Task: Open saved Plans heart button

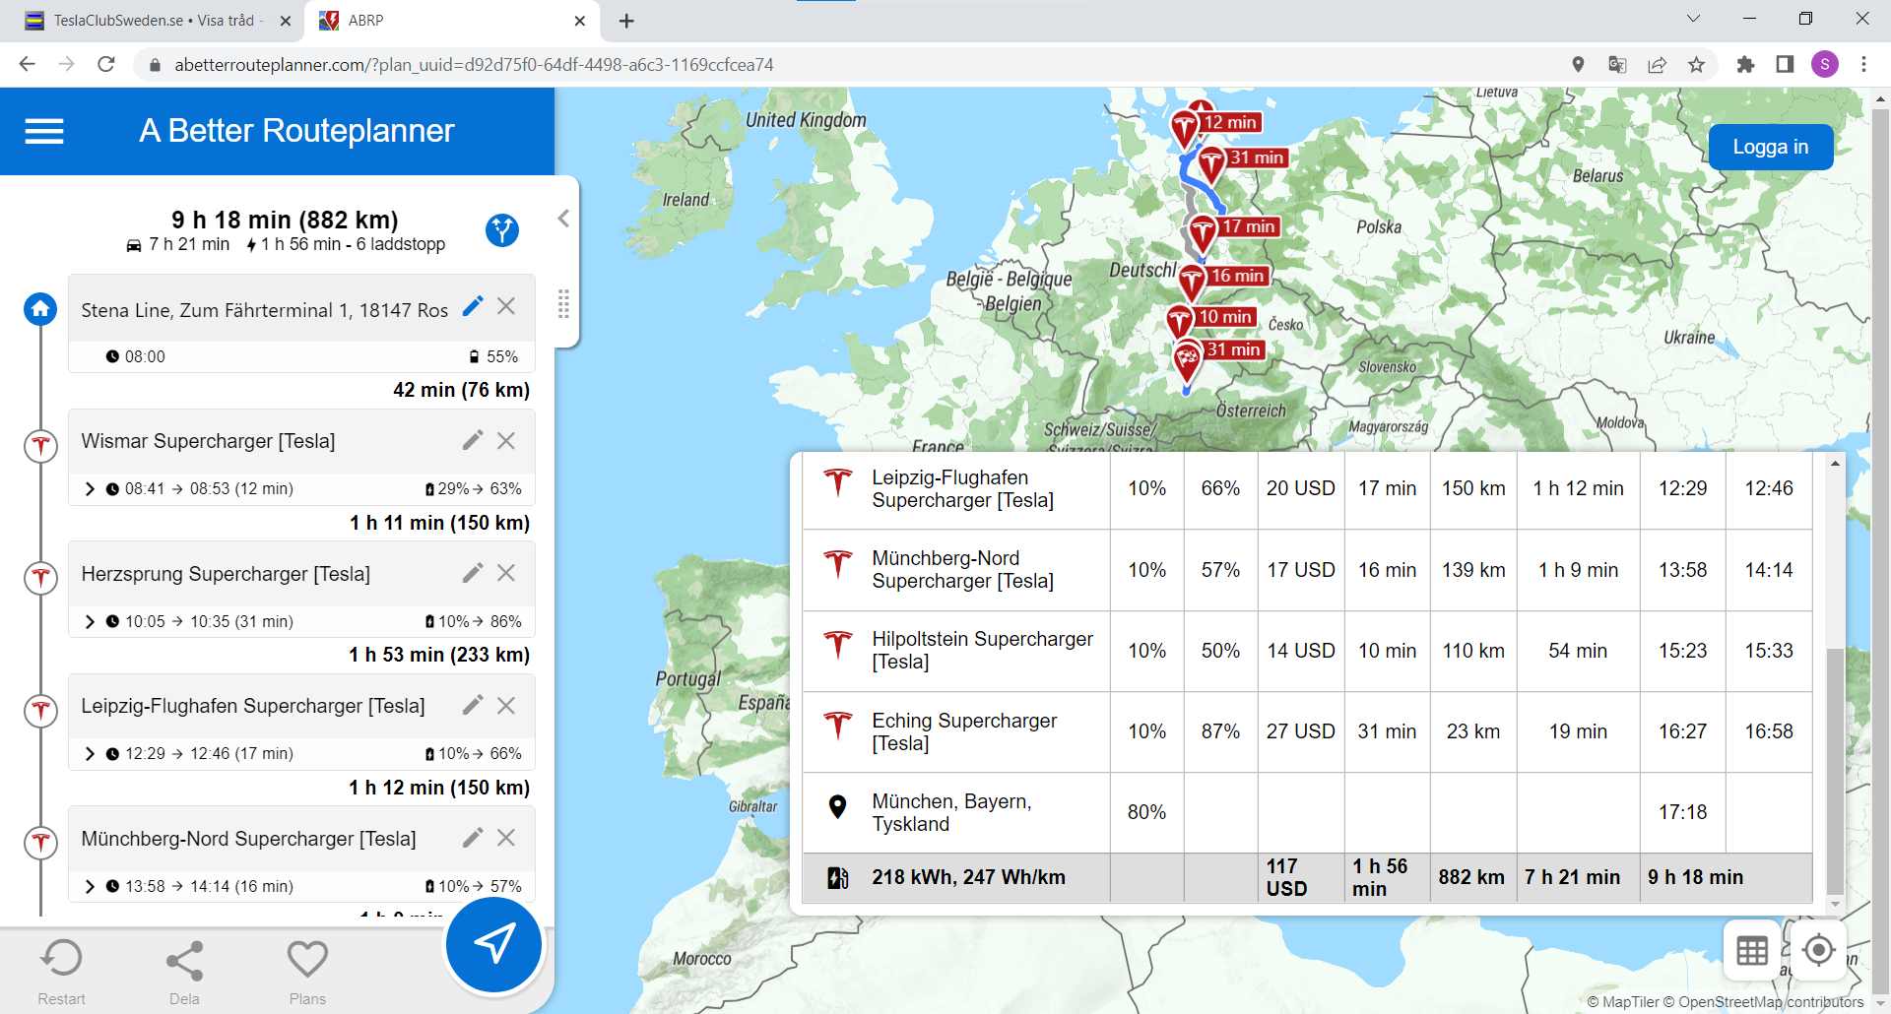Action: pos(307,973)
